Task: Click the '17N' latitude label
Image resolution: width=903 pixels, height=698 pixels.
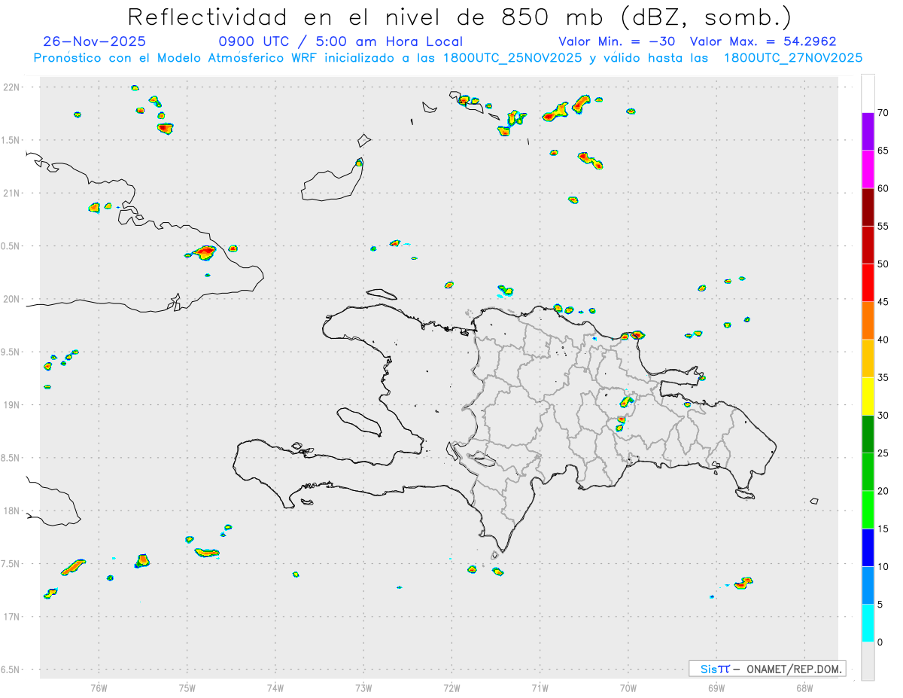Action: (11, 617)
